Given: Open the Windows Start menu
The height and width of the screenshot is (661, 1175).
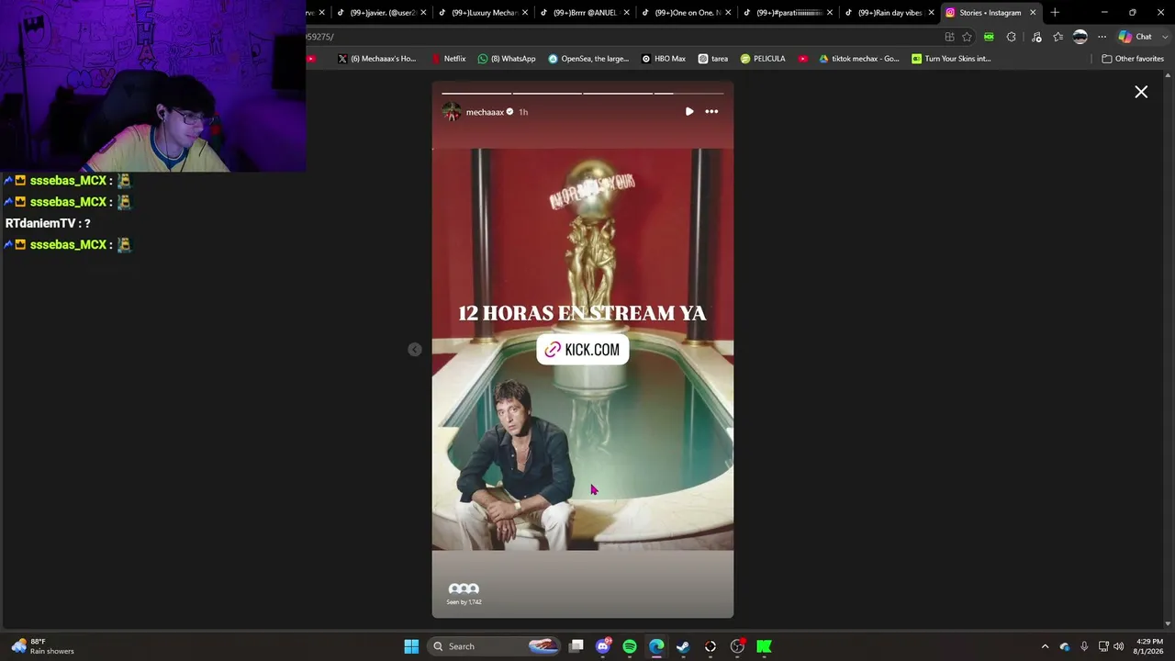Looking at the screenshot, I should [x=411, y=646].
